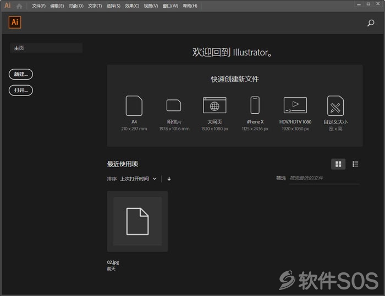The image size is (385, 296).
Task: Choose the 明信片 postcard preset icon
Action: [174, 105]
